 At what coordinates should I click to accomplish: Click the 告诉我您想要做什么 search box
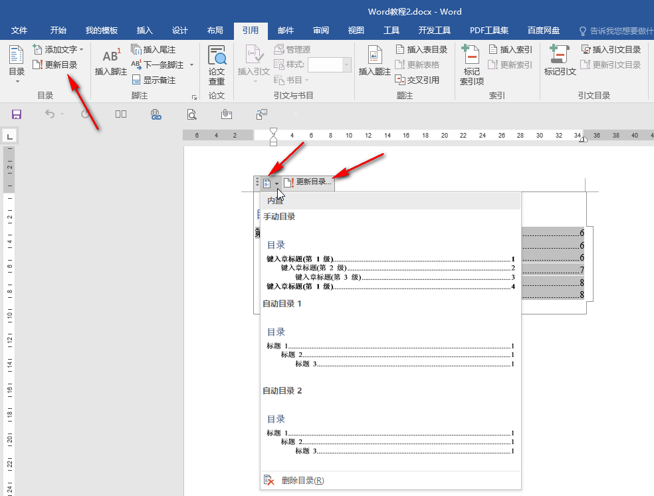click(617, 31)
